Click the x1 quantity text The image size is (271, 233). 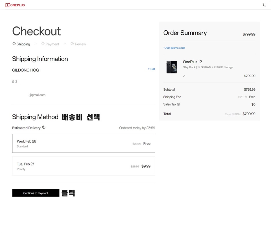184,76
